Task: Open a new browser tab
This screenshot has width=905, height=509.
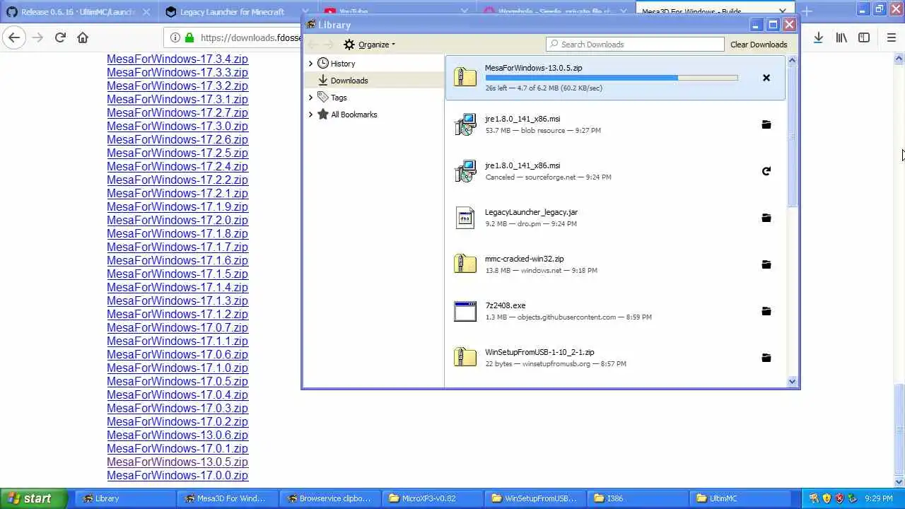Action: pos(807,11)
